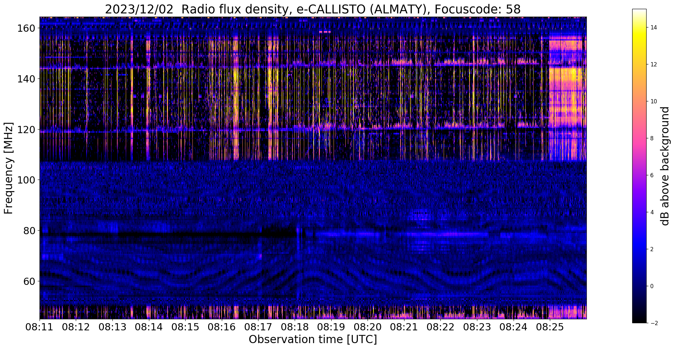Click the 08:11 time tick label
The width and height of the screenshot is (675, 349).
pyautogui.click(x=40, y=327)
